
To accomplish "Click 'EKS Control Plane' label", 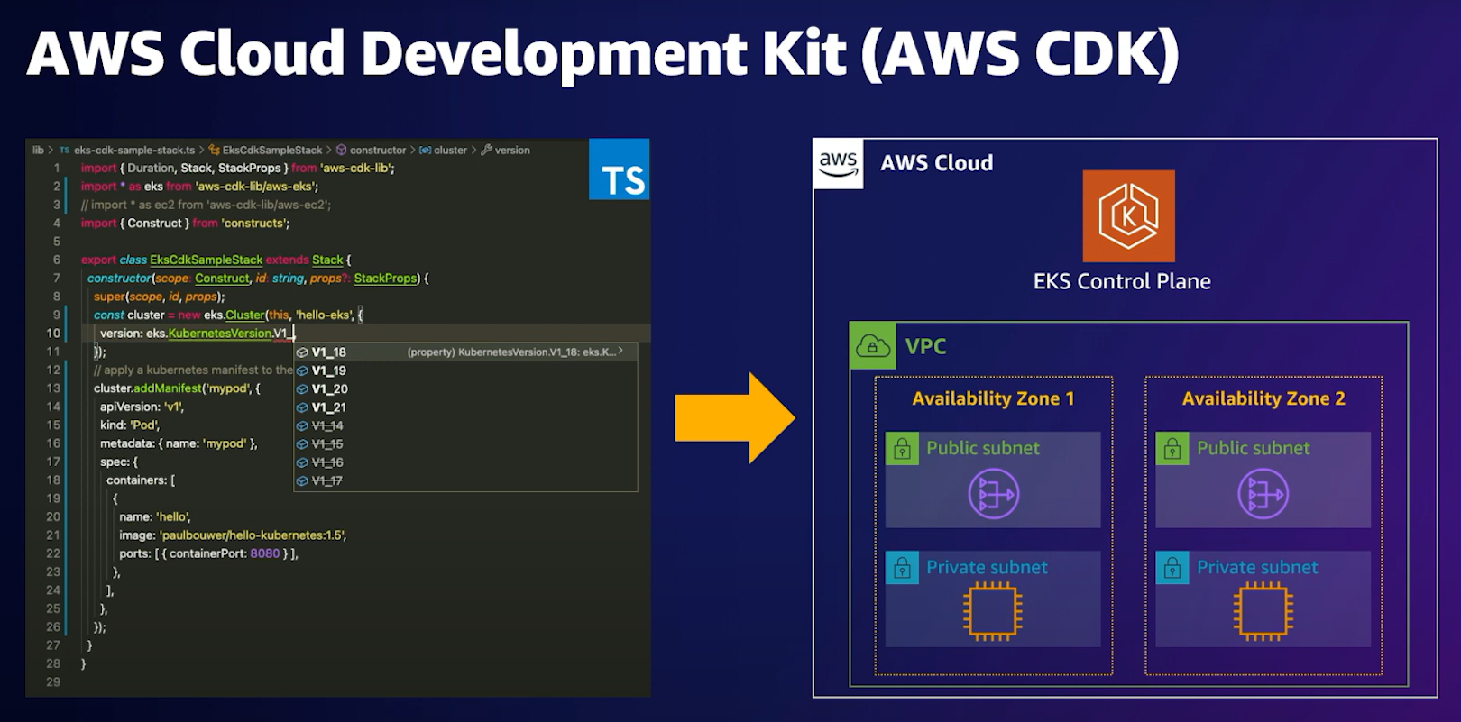I will click(x=1122, y=281).
